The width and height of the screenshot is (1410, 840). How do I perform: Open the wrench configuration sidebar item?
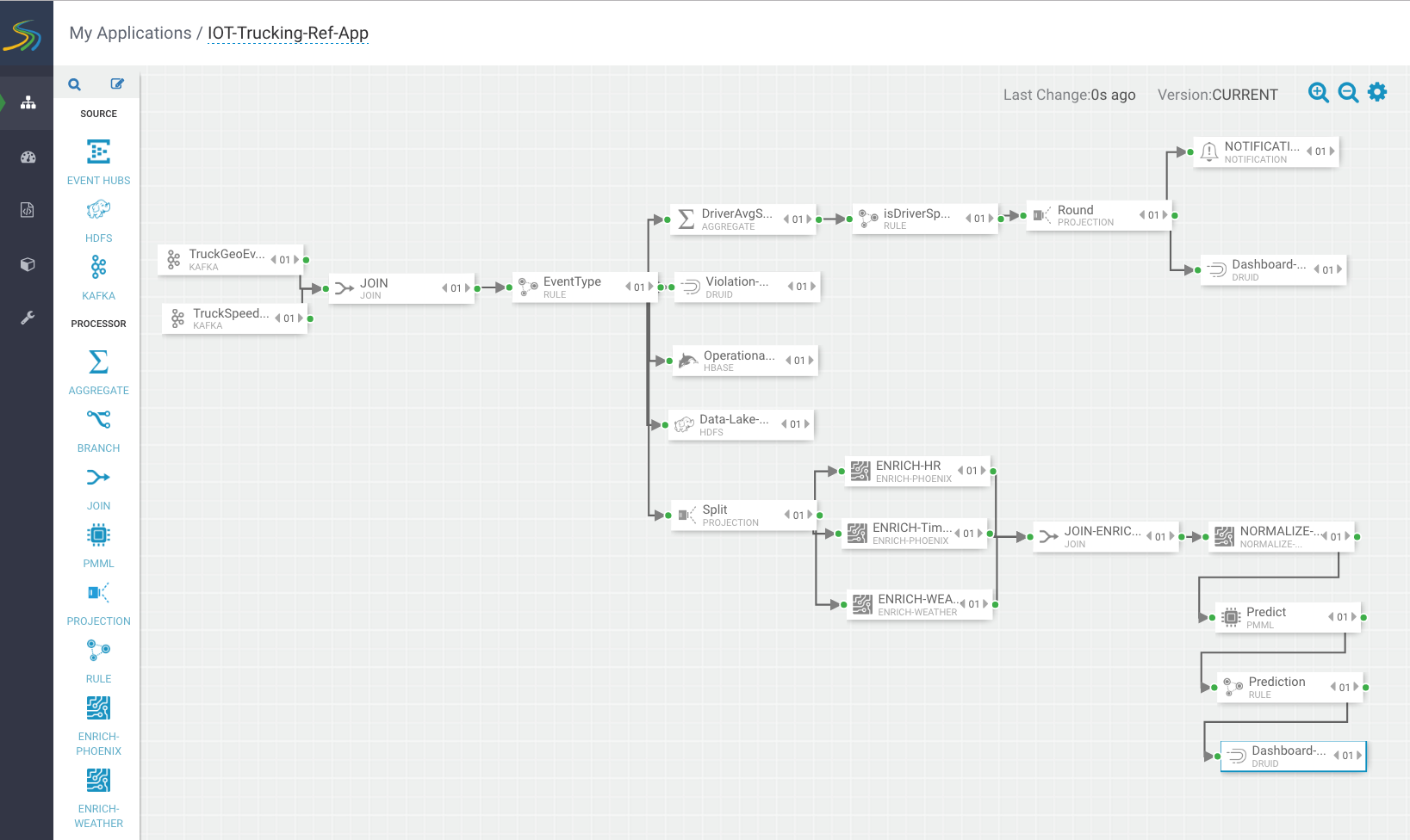pyautogui.click(x=28, y=318)
